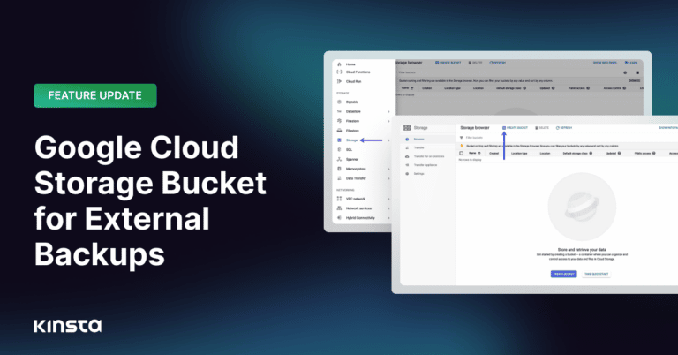
Task: Tick the select-all checkbox in bucket table
Action: [x=462, y=154]
